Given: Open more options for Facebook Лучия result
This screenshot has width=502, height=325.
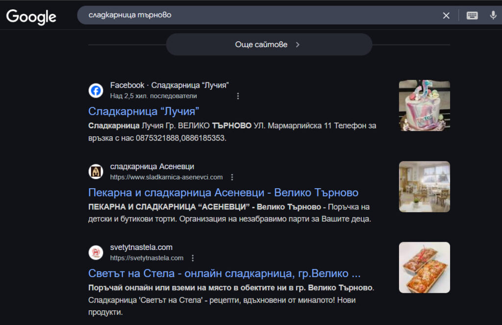Looking at the screenshot, I should (x=238, y=96).
